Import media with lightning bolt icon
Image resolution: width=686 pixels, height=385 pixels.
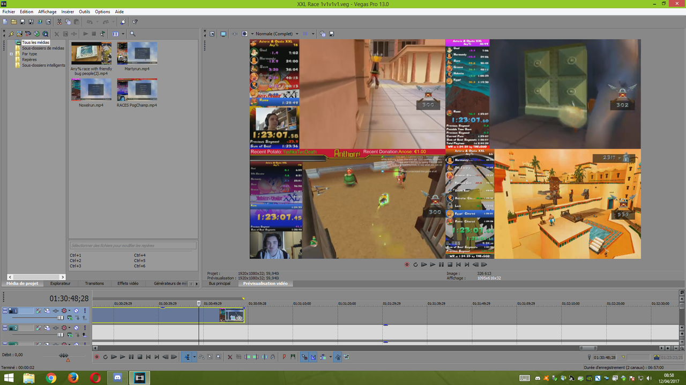point(11,34)
